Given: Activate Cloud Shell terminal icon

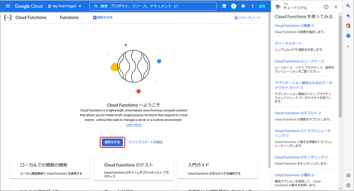Looking at the screenshot, I should click(224, 6).
